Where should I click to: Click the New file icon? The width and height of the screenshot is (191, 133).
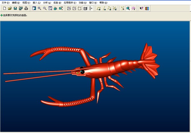pyautogui.click(x=4, y=9)
